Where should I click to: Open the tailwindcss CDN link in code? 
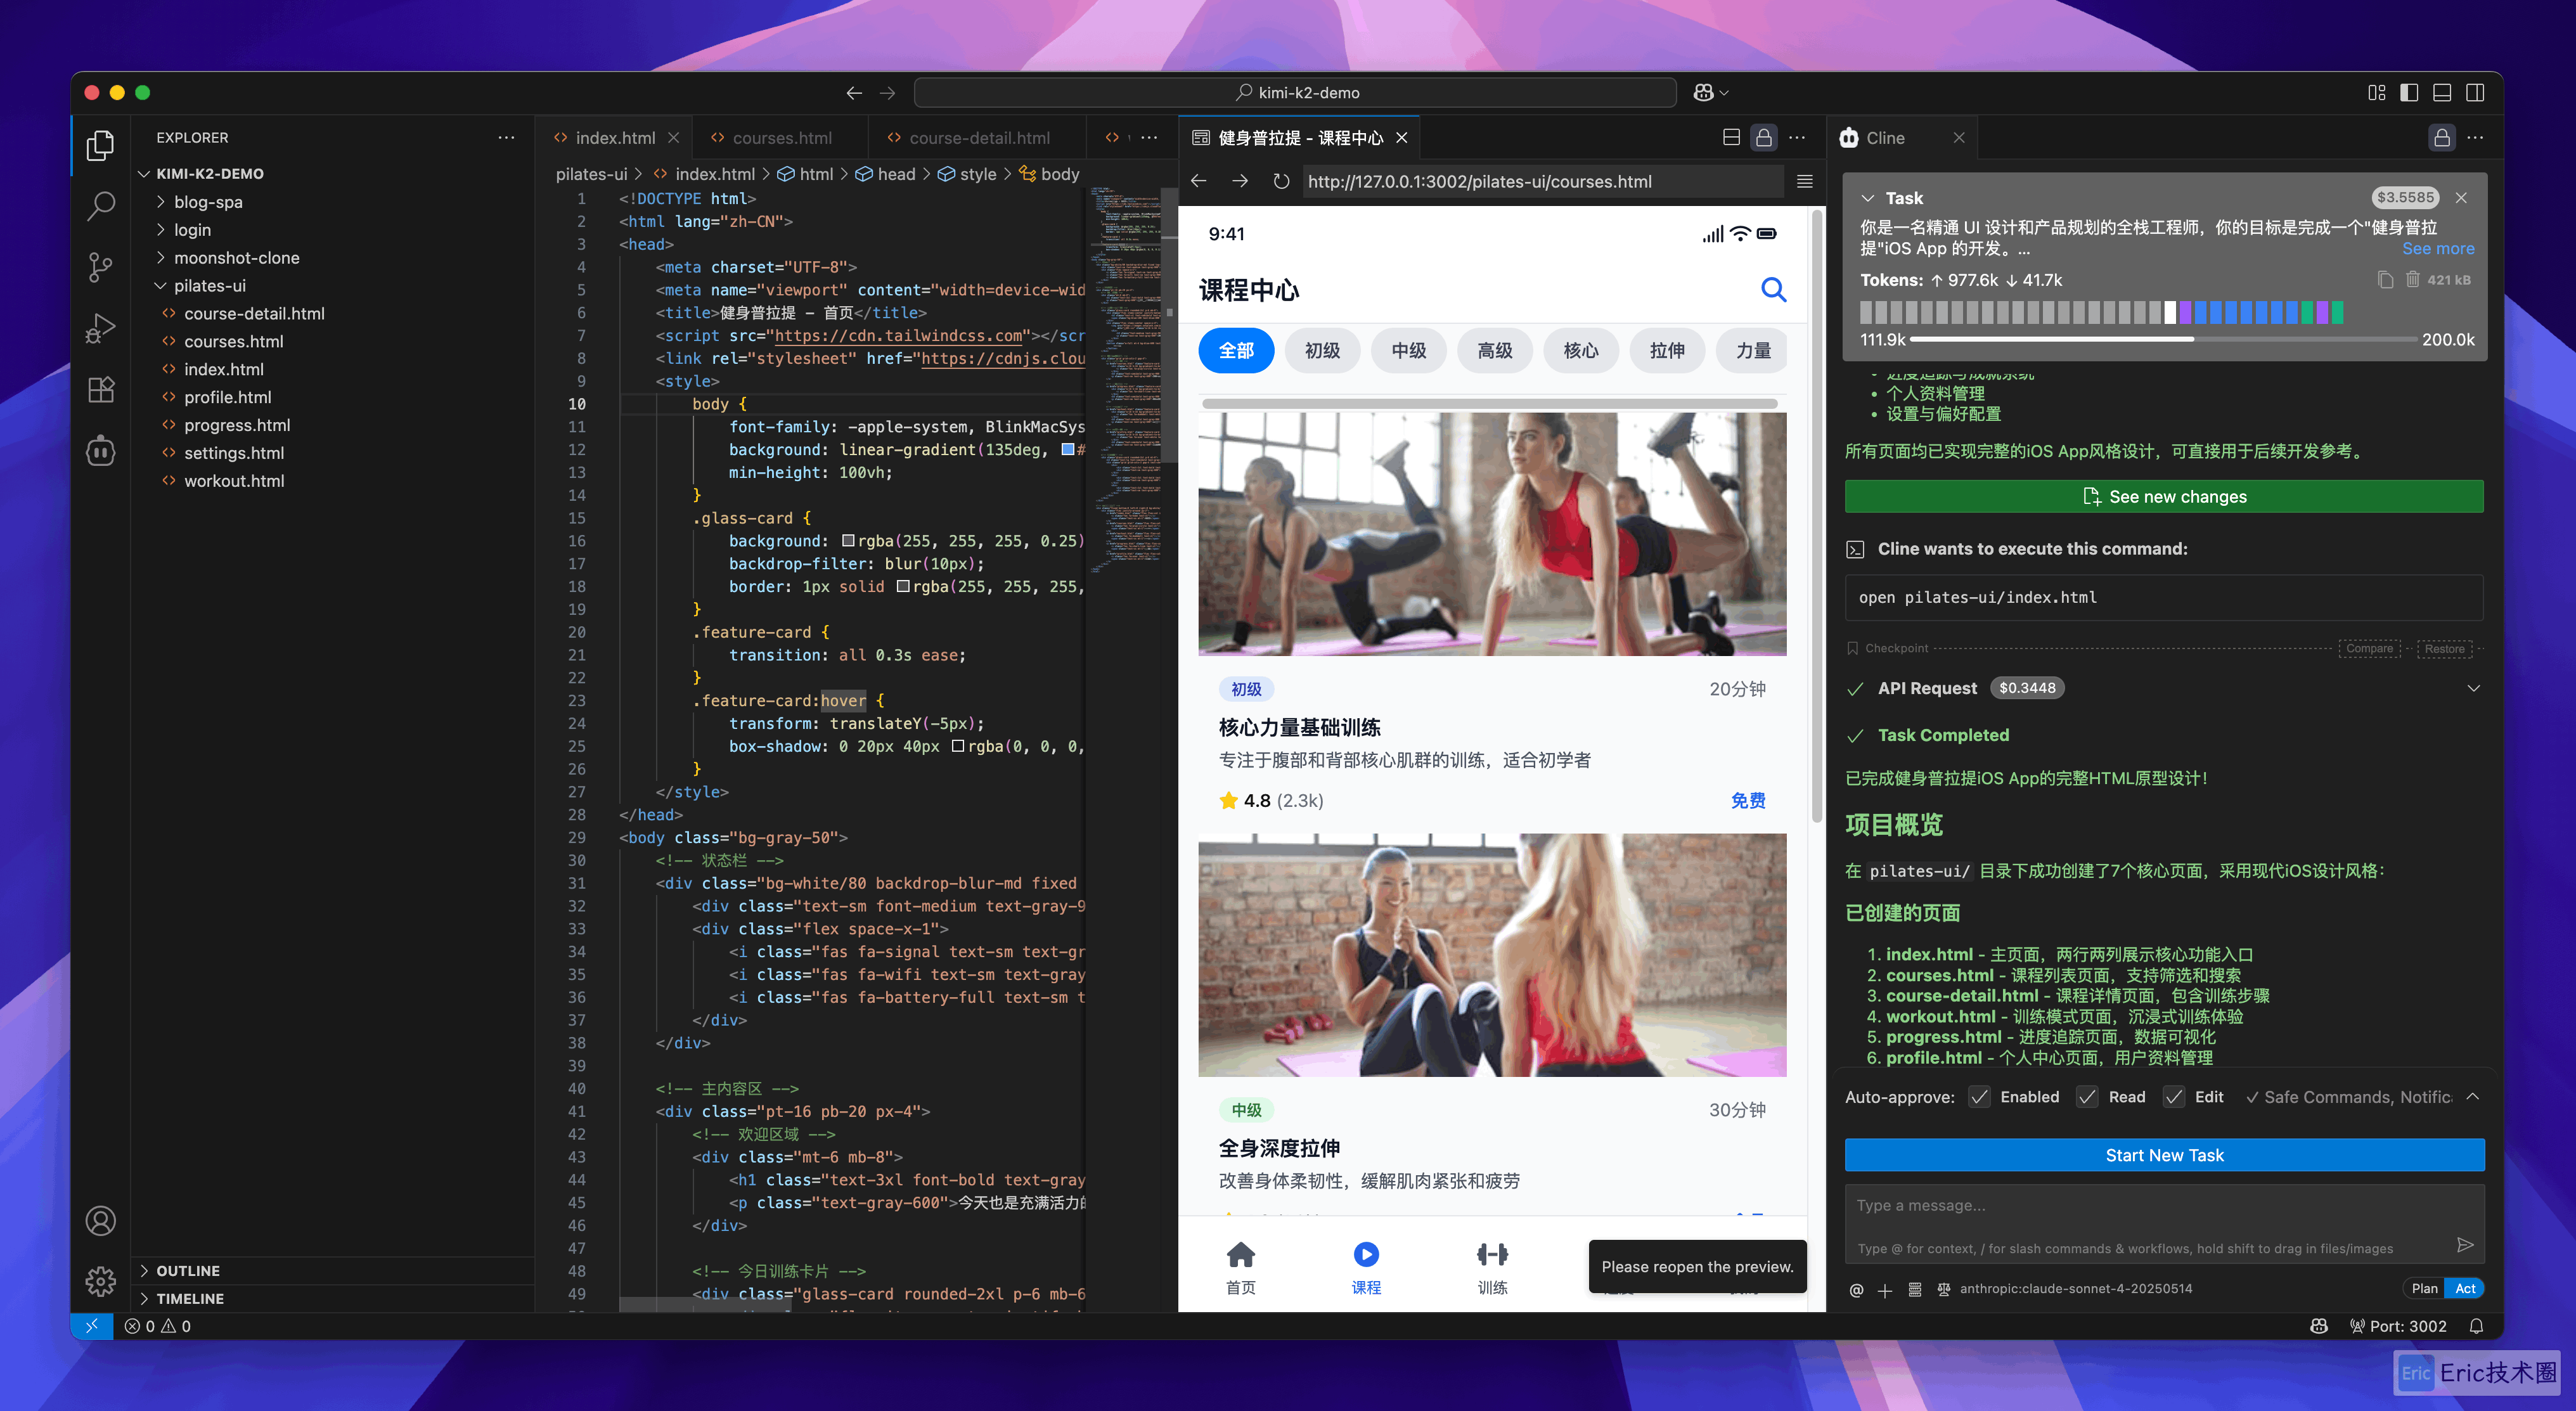(899, 336)
